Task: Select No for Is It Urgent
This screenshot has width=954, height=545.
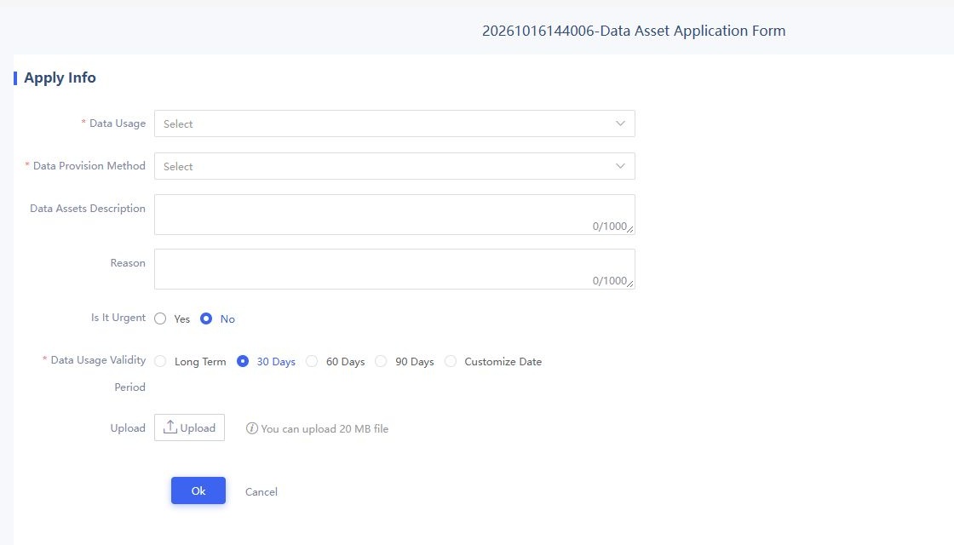Action: pos(206,318)
